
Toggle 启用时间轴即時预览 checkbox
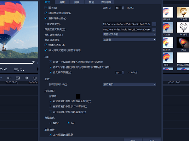pos(46,13)
